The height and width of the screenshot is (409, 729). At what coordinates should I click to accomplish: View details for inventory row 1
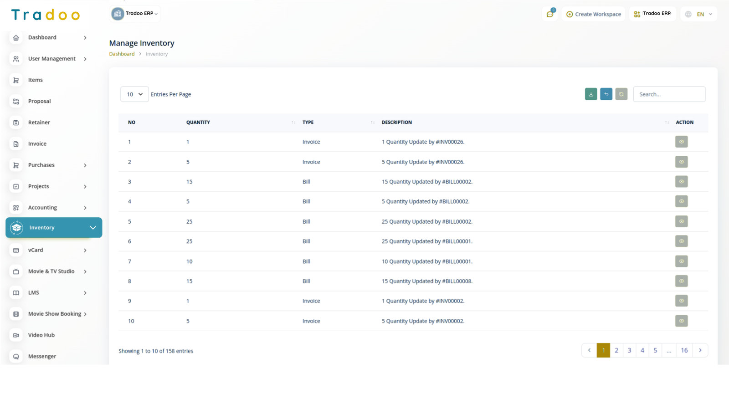681,142
